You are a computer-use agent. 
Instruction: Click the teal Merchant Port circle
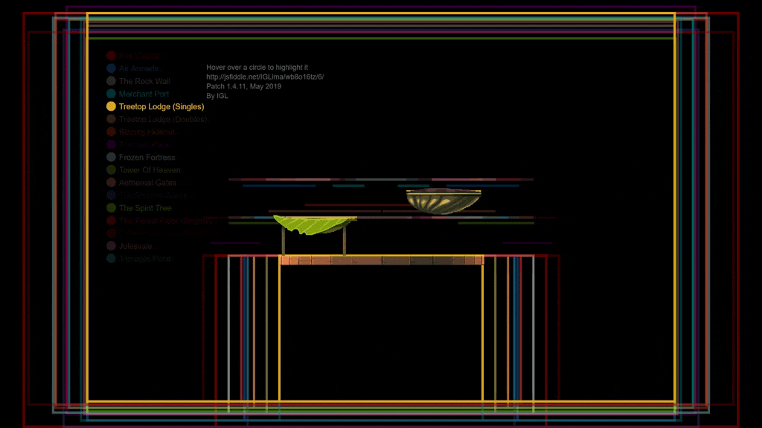[x=111, y=94]
